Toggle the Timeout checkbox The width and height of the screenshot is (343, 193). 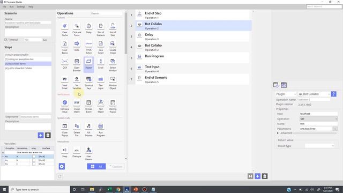pos(6,40)
